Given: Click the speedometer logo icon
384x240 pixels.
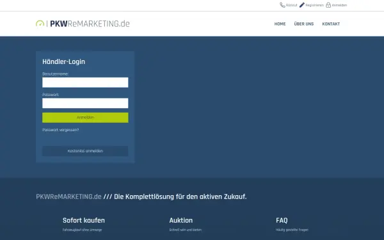Looking at the screenshot, I should click(40, 24).
